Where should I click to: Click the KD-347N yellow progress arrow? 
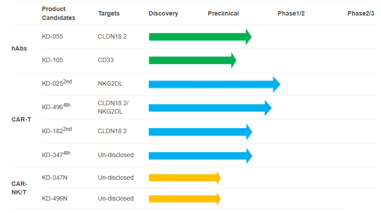pos(184,177)
